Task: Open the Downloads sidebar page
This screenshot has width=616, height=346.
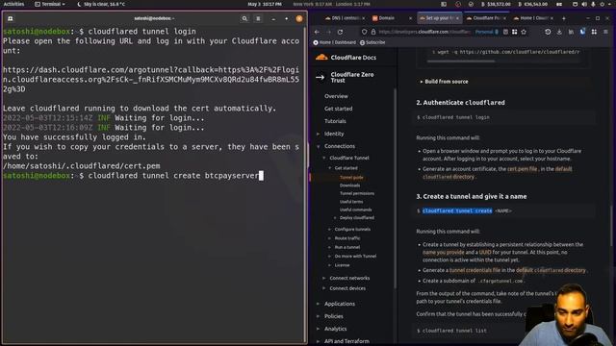Action: point(349,185)
